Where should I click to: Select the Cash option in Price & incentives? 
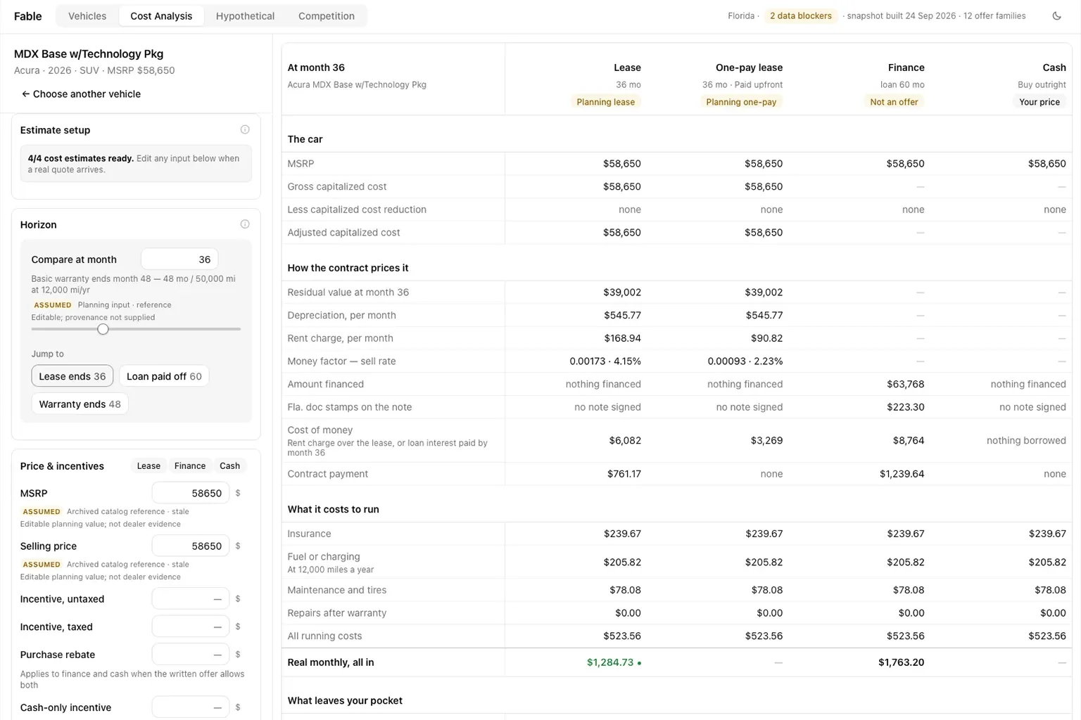(229, 465)
